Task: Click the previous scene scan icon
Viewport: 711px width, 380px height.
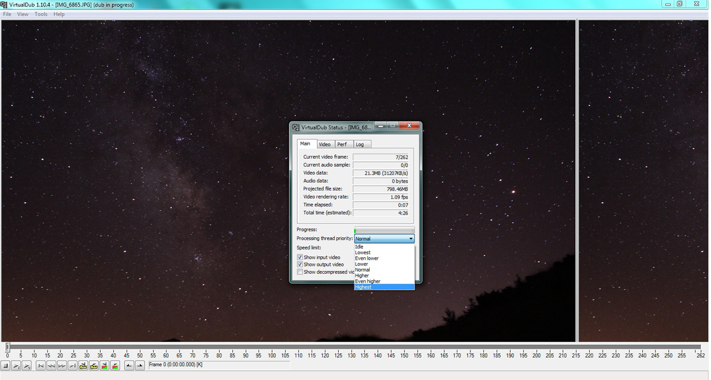Action: 105,366
